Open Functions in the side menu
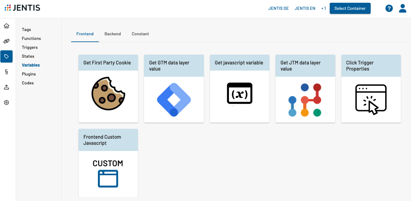The image size is (411, 201). coord(31,38)
